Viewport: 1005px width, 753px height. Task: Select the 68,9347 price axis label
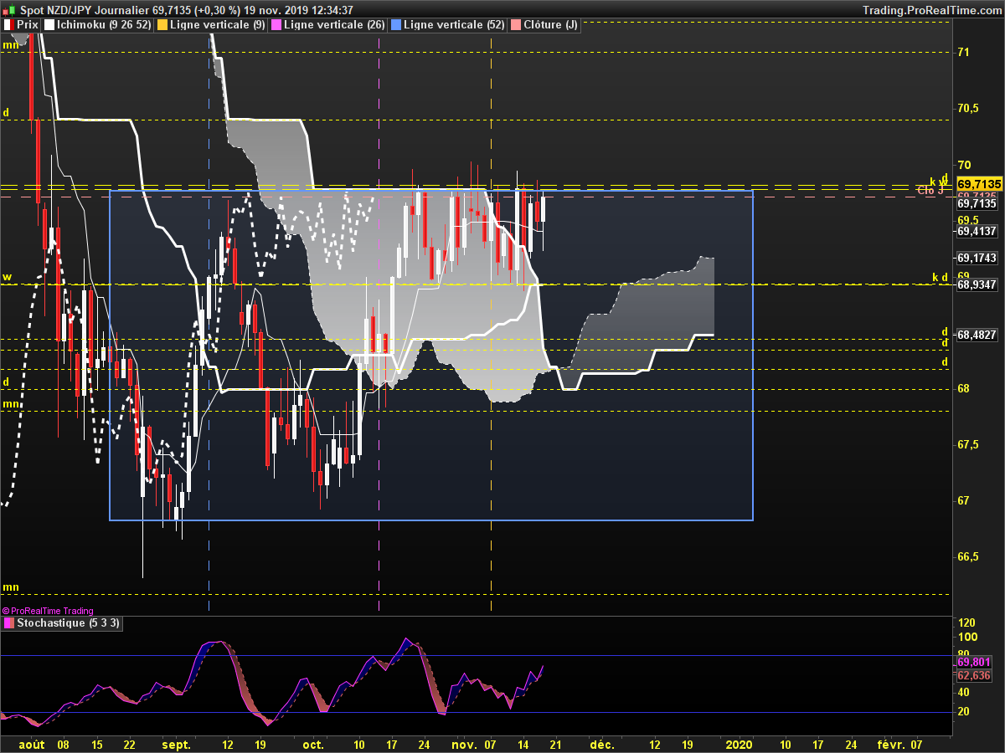point(977,284)
